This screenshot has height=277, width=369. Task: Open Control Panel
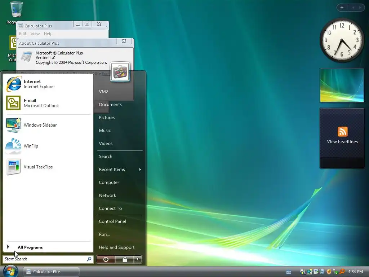click(x=112, y=221)
